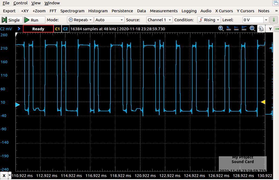Screen dimensions: 279x180
Task: Open the View menu
Action: (36, 3)
